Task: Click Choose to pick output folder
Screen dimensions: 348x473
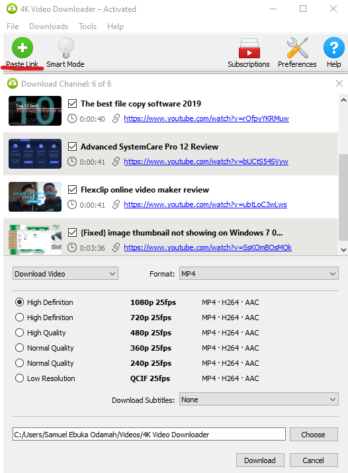Action: (x=314, y=435)
